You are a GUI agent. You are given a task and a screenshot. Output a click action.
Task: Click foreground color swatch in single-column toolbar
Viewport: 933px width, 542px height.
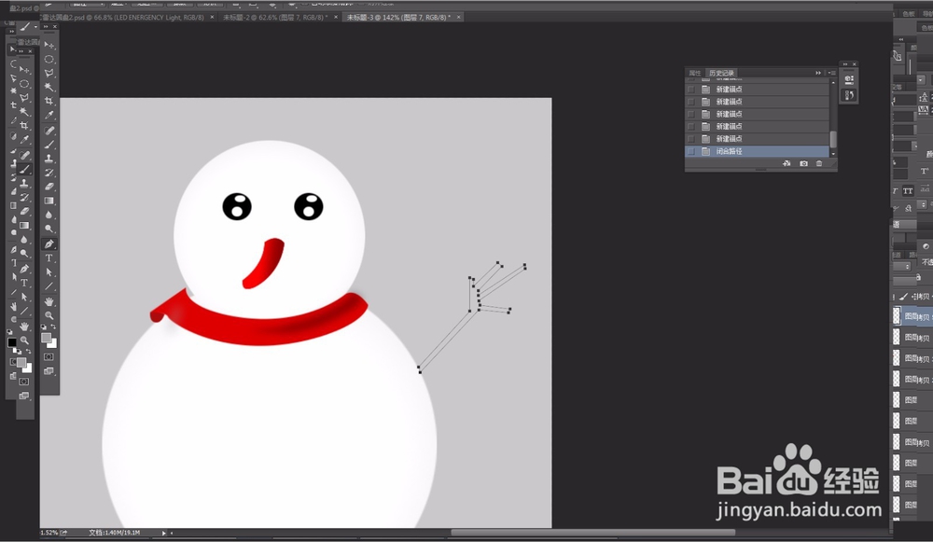pyautogui.click(x=46, y=338)
